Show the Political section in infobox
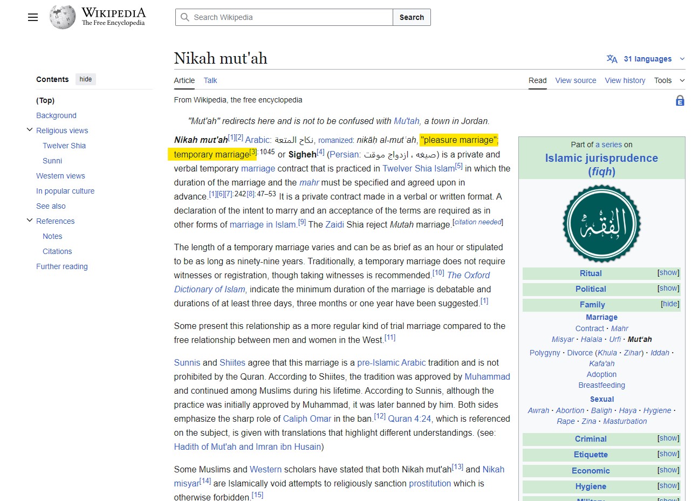Viewport: 692px width, 501px height. point(668,289)
